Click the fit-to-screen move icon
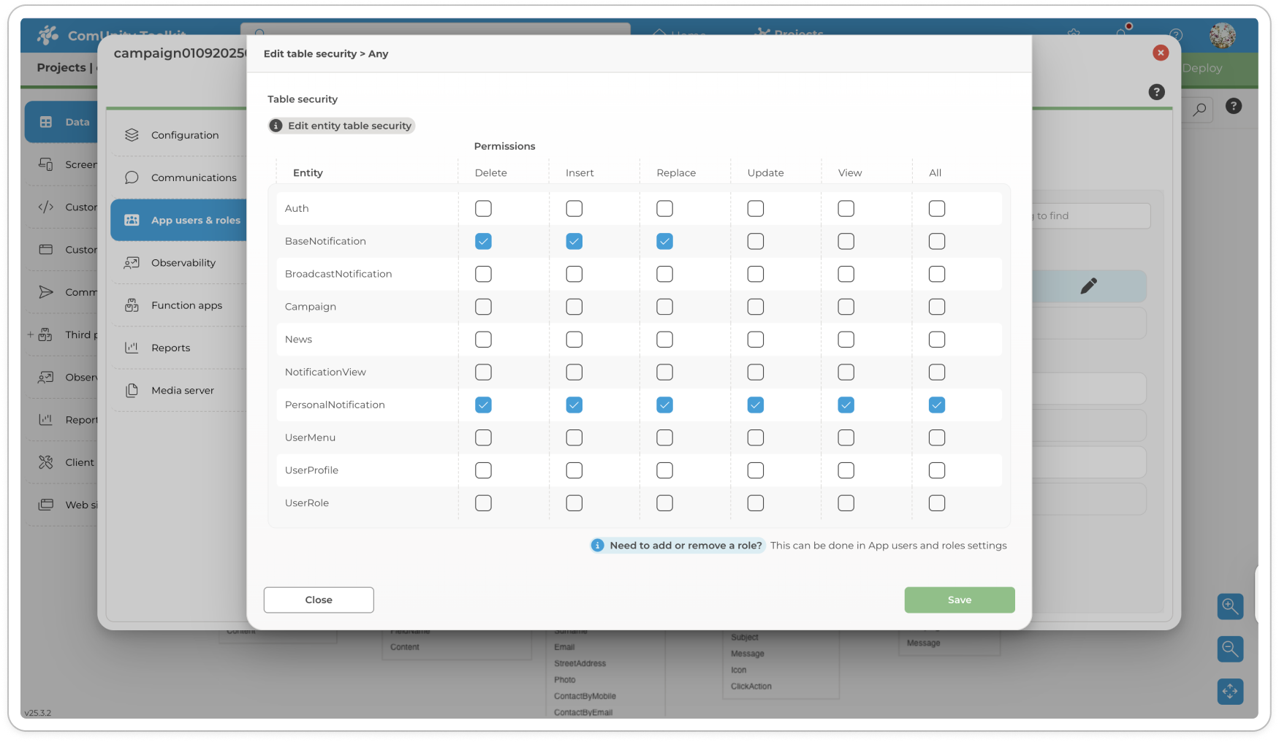Image resolution: width=1279 pixels, height=742 pixels. pos(1230,691)
